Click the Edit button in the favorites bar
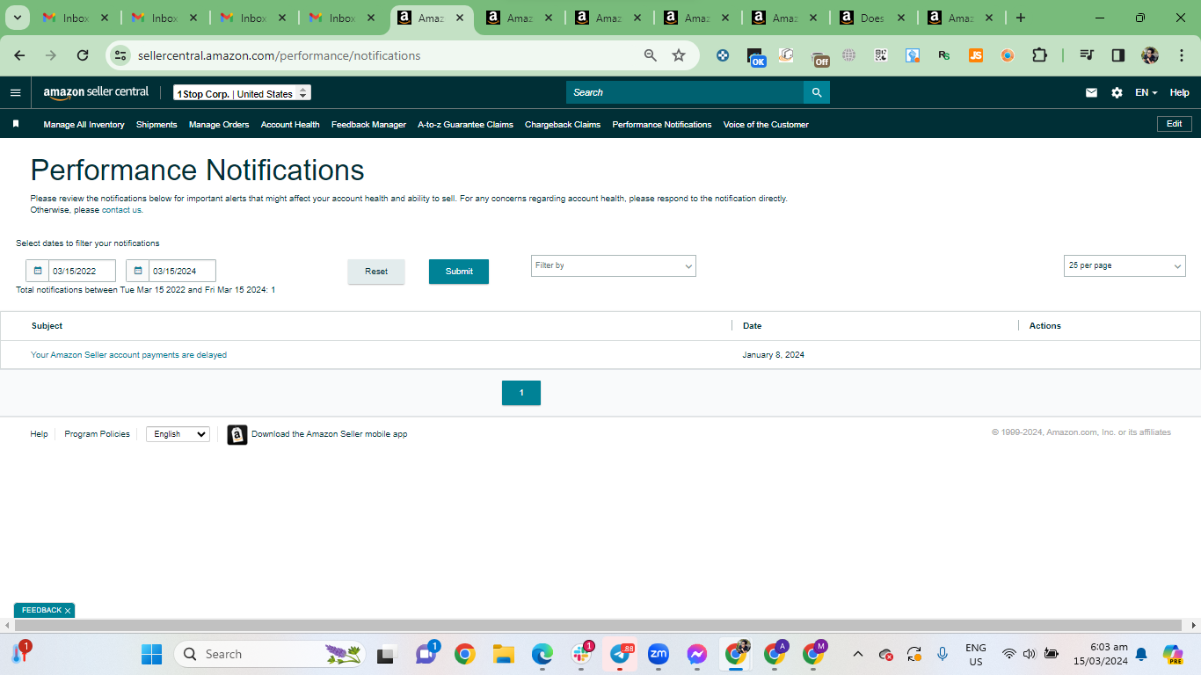The image size is (1201, 675). (1175, 124)
